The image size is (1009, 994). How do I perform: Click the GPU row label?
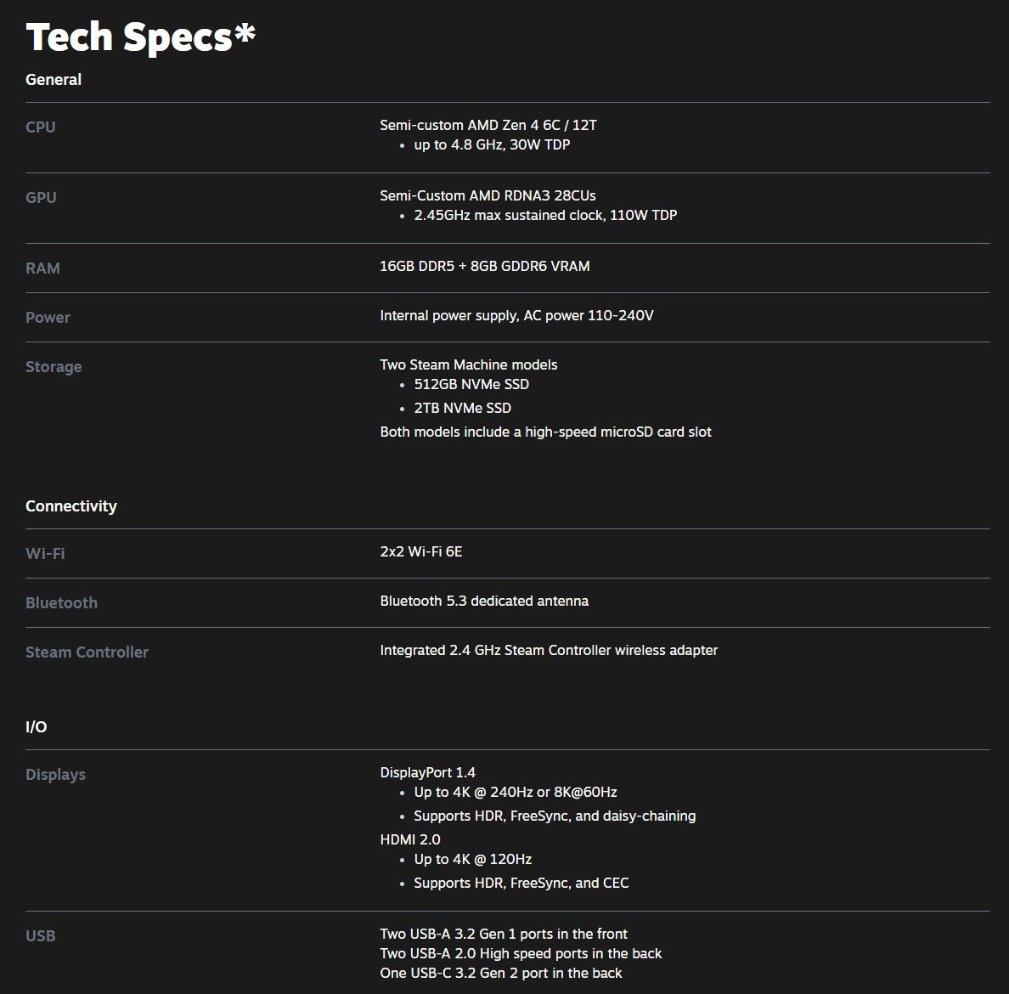41,198
